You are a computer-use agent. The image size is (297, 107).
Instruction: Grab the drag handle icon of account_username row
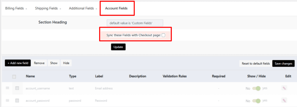[7, 88]
